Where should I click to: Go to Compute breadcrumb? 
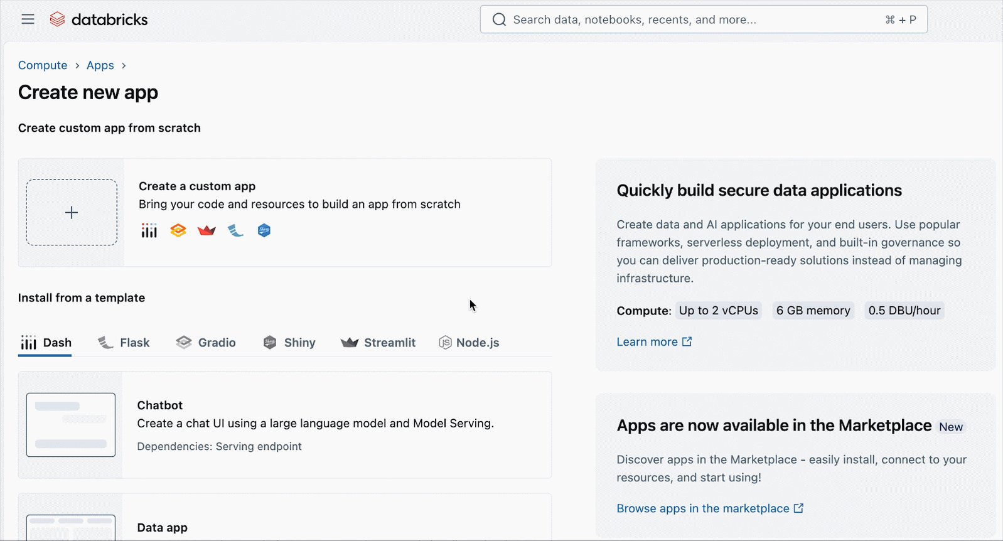click(x=43, y=65)
